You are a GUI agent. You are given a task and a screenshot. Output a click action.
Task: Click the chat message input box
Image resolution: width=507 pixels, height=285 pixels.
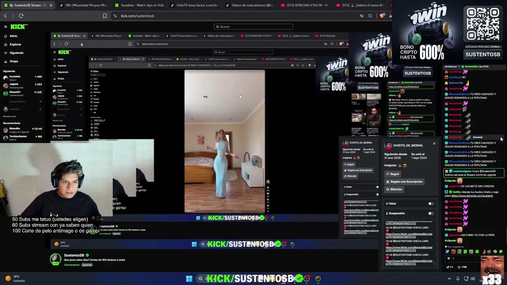point(474,258)
